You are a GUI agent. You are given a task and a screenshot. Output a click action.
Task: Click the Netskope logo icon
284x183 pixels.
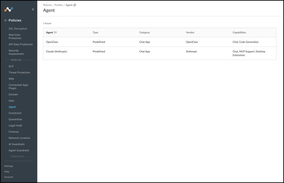click(9, 9)
